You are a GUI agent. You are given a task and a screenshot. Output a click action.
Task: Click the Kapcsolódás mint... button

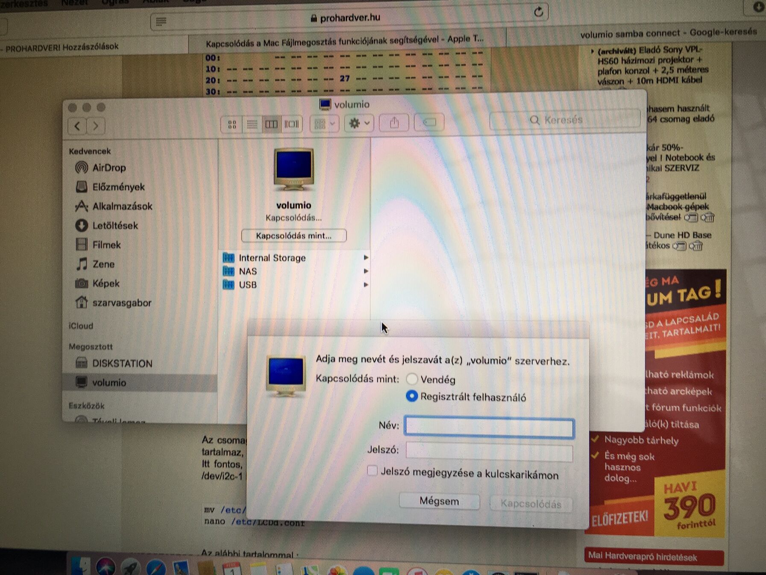click(x=294, y=236)
